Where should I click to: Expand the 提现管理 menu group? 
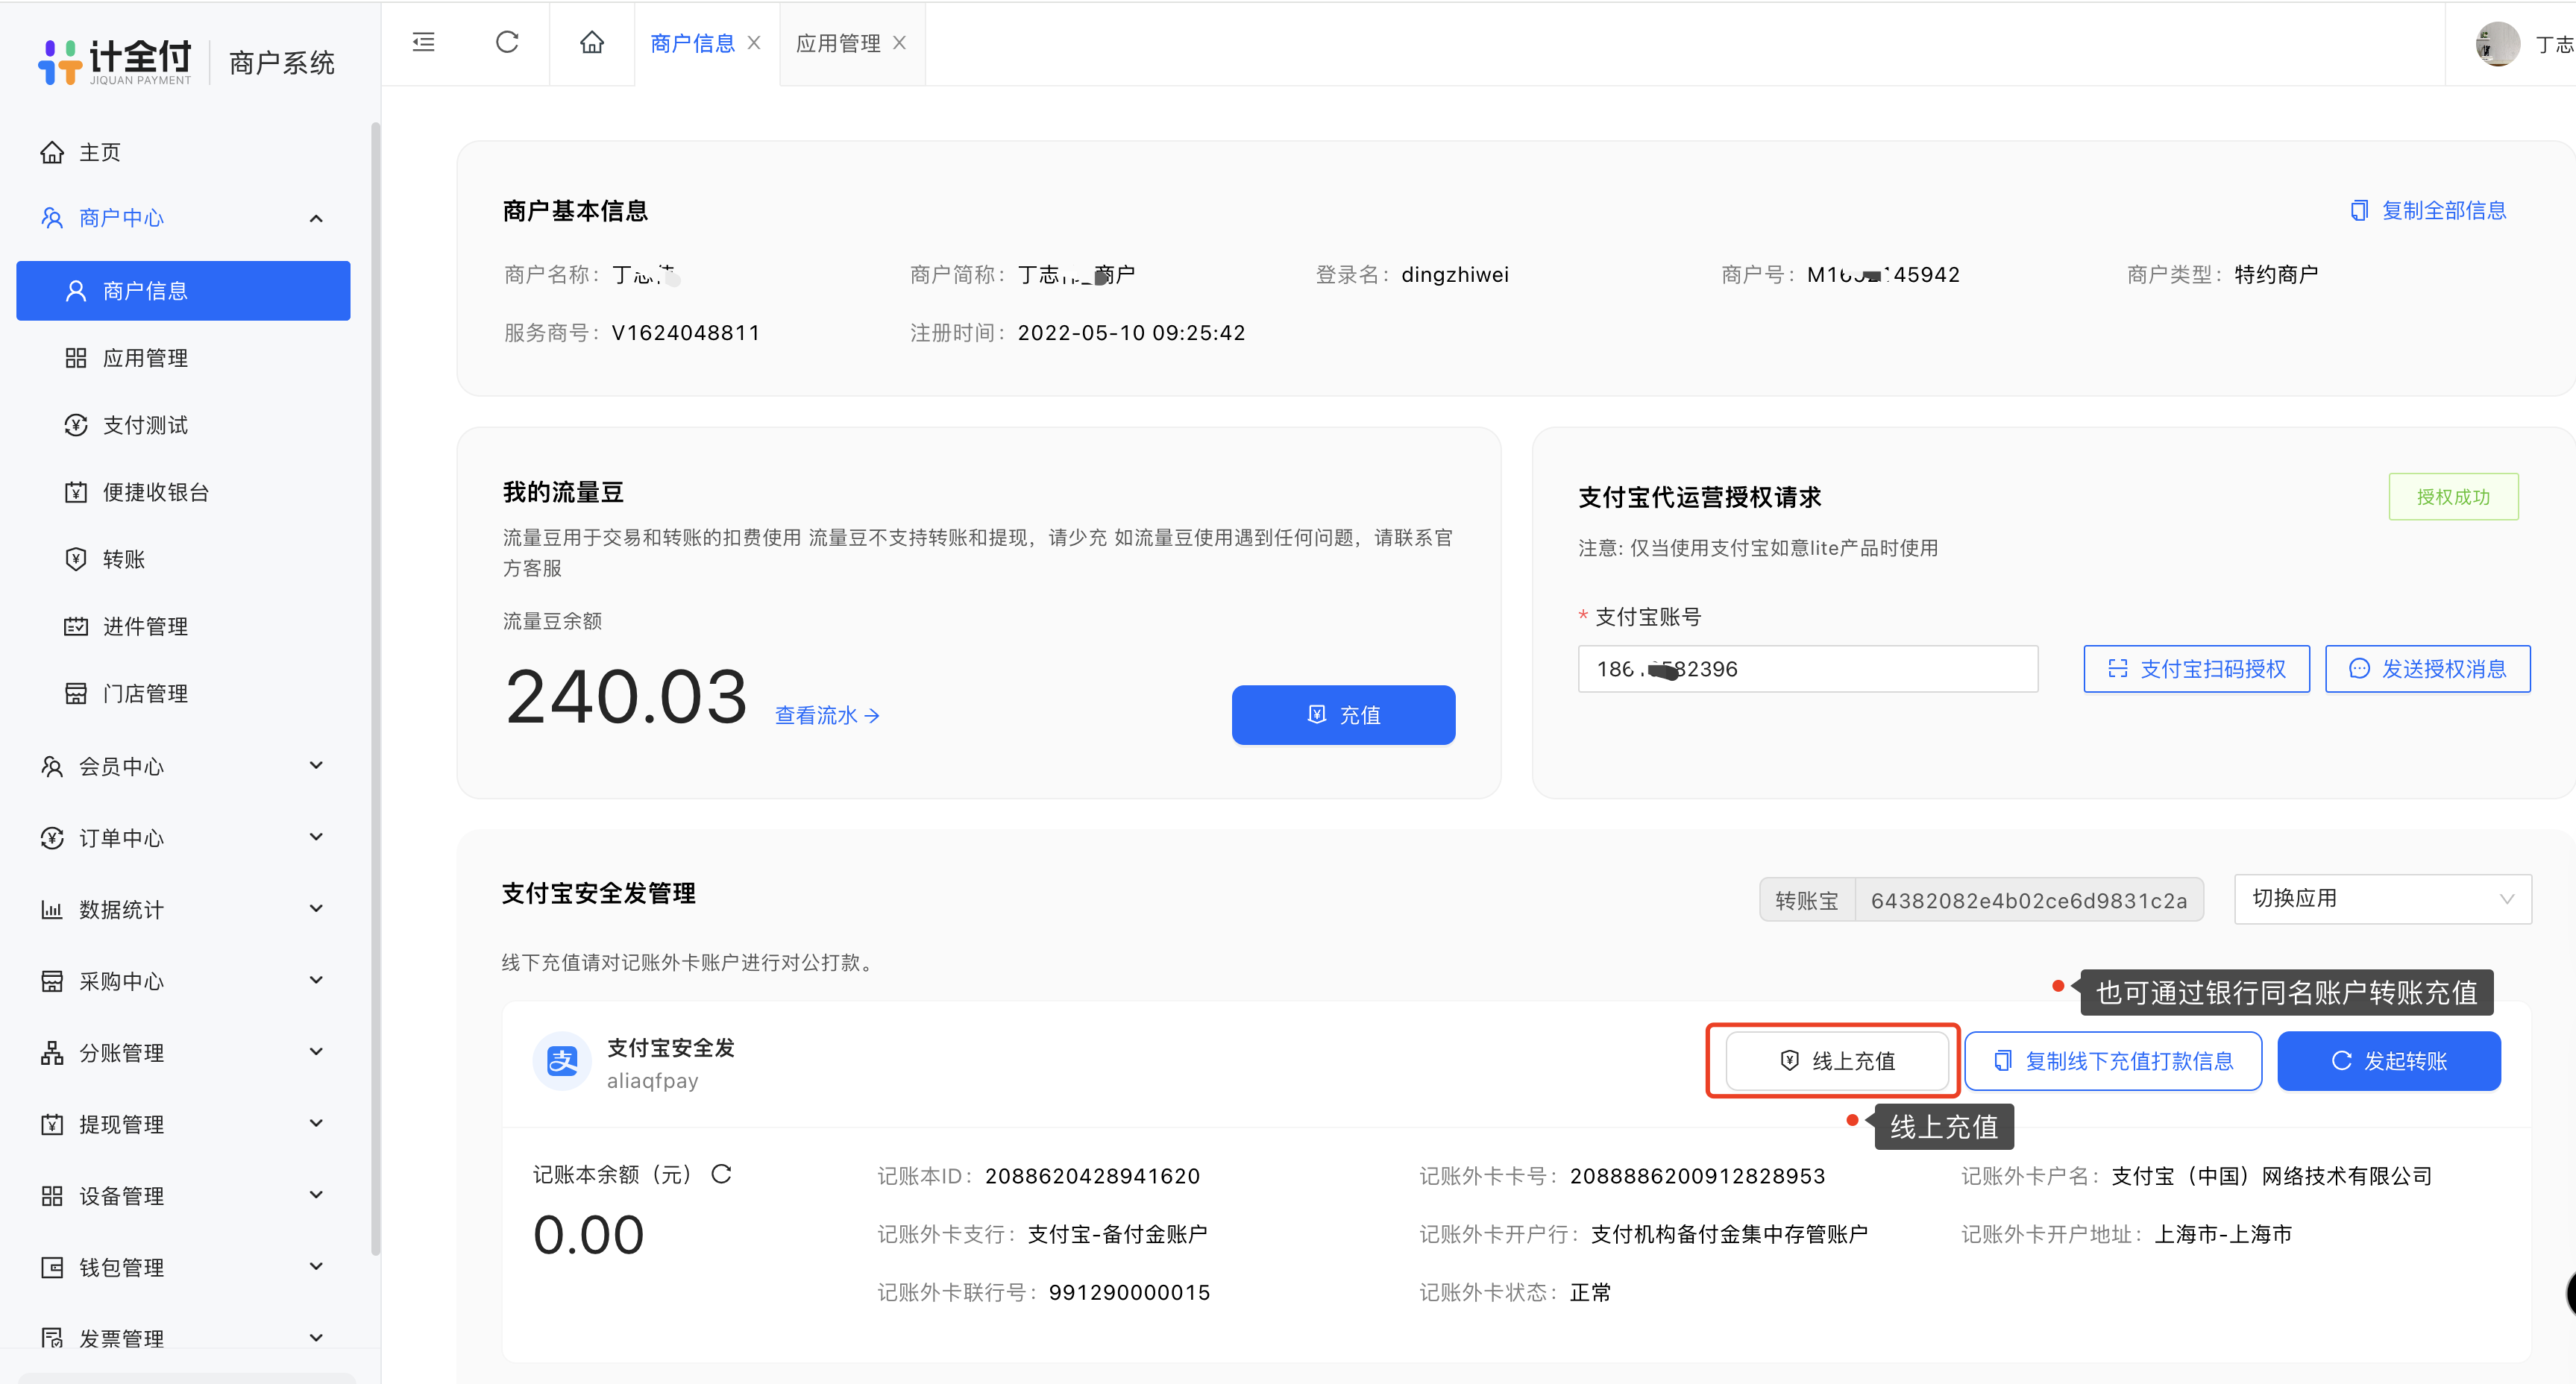pyautogui.click(x=184, y=1124)
